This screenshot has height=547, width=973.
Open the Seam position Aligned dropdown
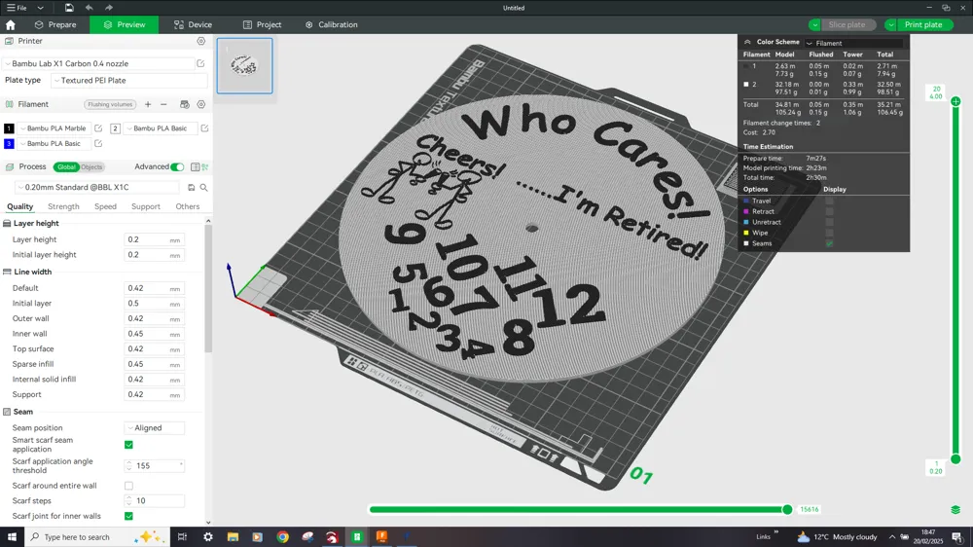click(x=155, y=428)
